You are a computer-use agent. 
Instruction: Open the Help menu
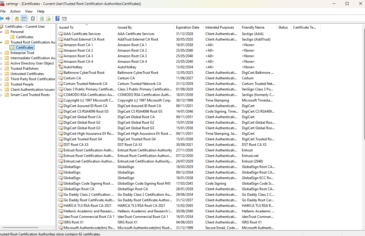coord(41,11)
